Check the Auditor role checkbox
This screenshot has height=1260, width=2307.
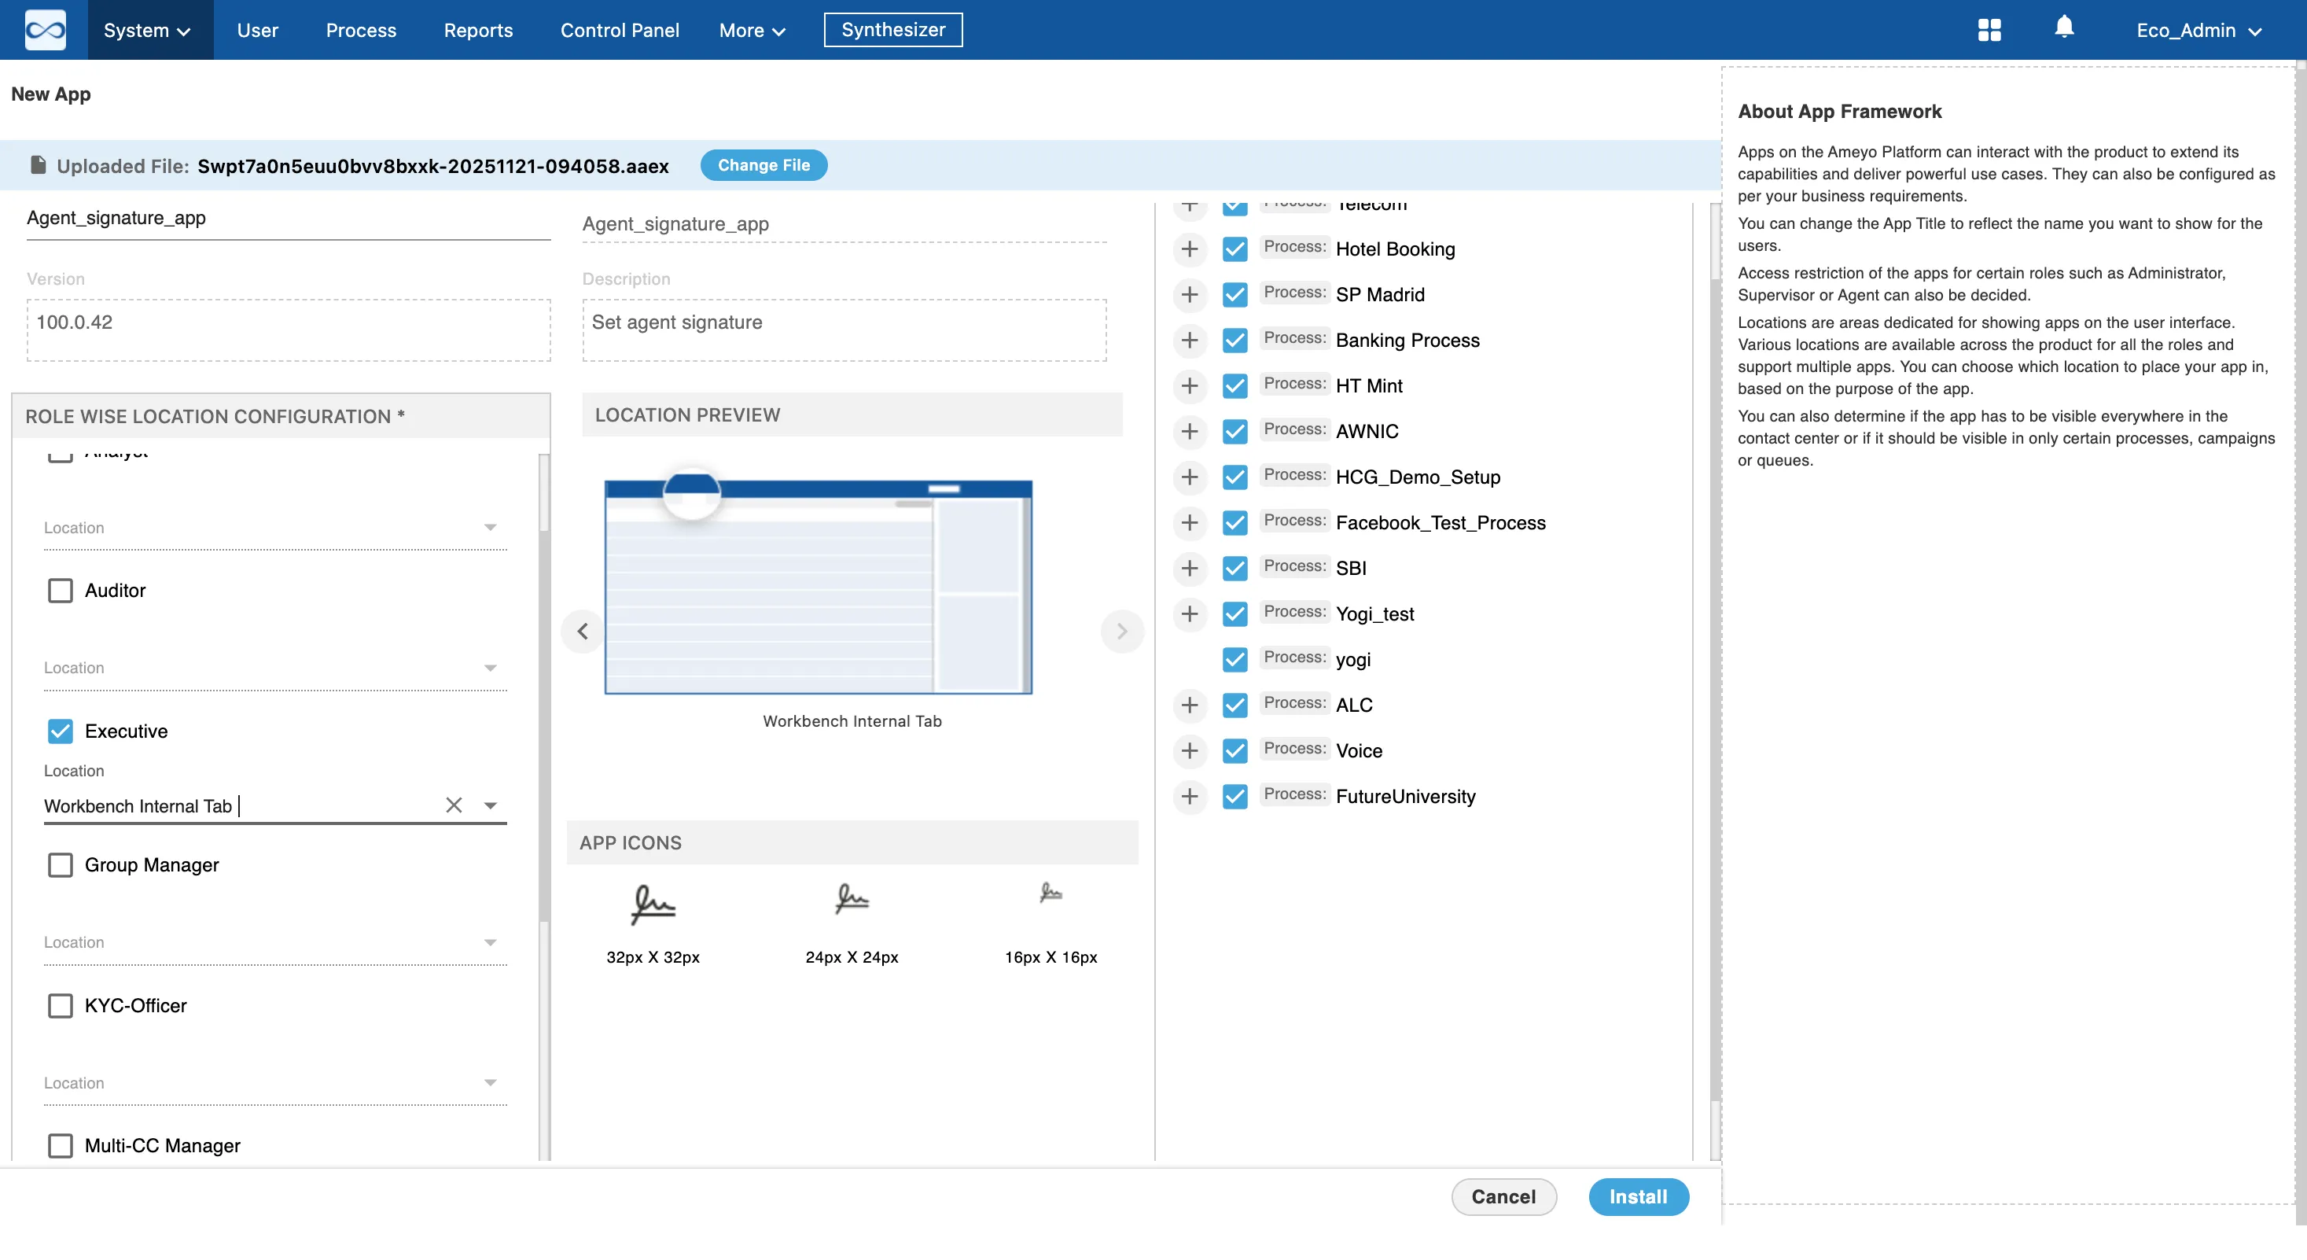point(60,590)
